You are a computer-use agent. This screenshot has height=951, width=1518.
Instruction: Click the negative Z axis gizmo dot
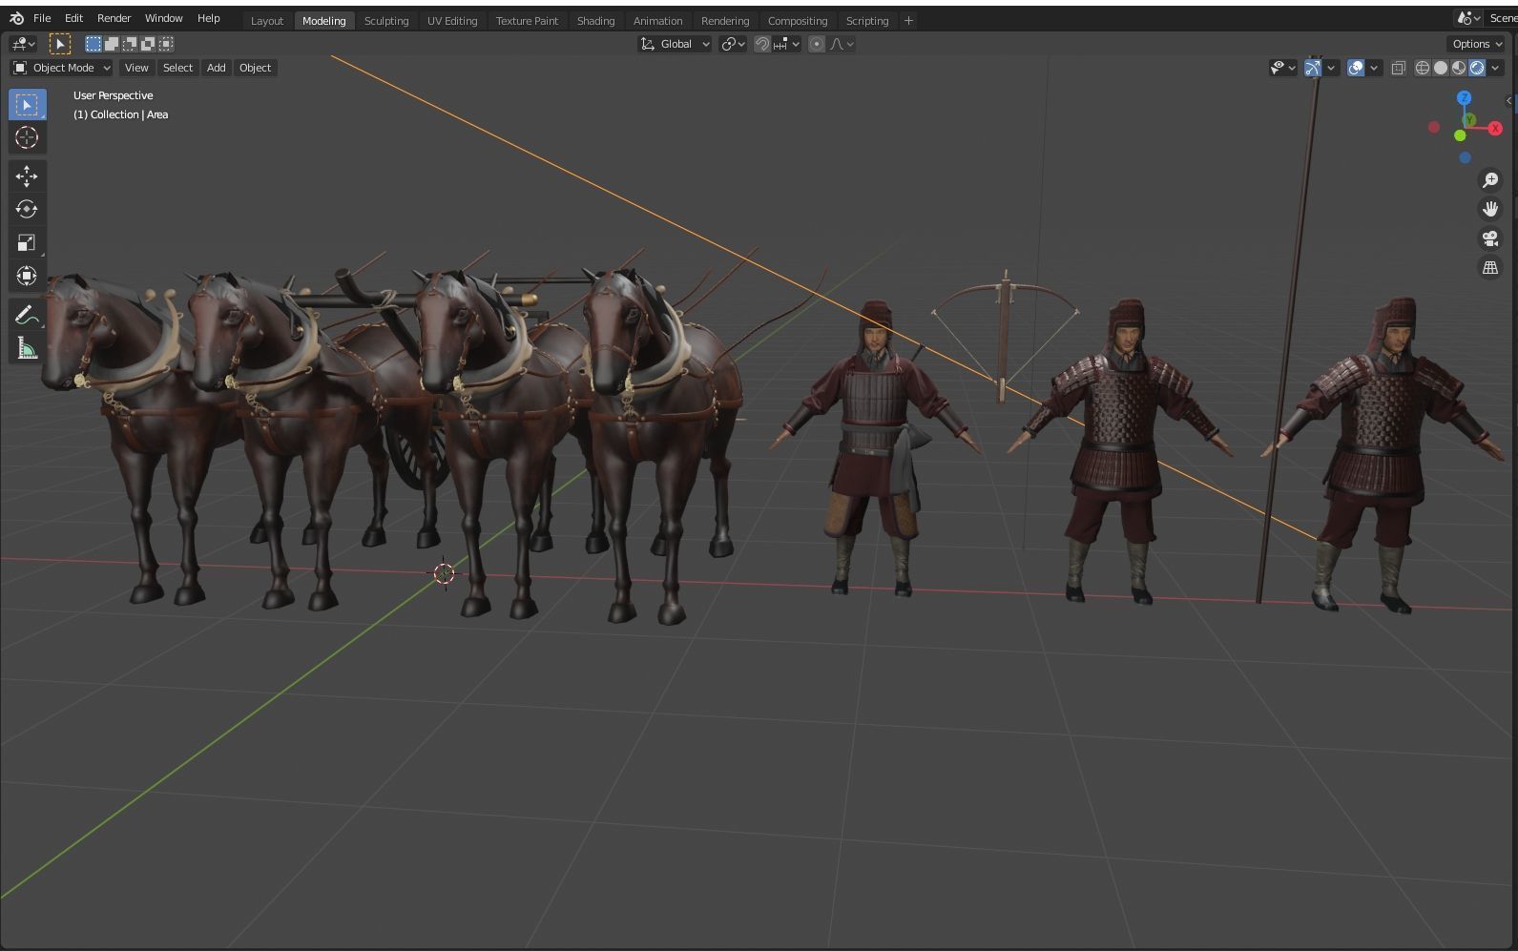1465,157
